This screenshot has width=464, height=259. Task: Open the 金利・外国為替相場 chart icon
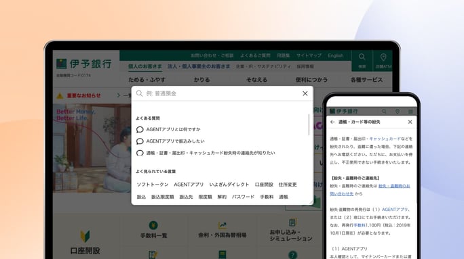pyautogui.click(x=223, y=225)
